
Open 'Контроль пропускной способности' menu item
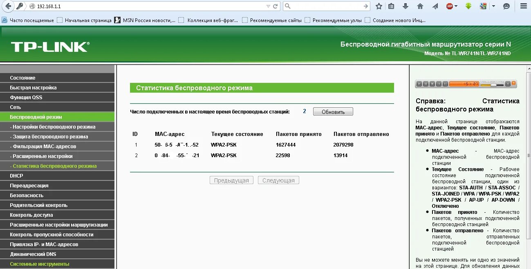point(57,234)
